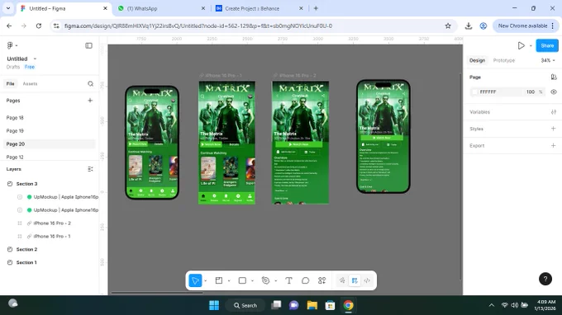Open the Variables settings icon
Image resolution: width=562 pixels, height=315 pixels.
click(x=554, y=112)
